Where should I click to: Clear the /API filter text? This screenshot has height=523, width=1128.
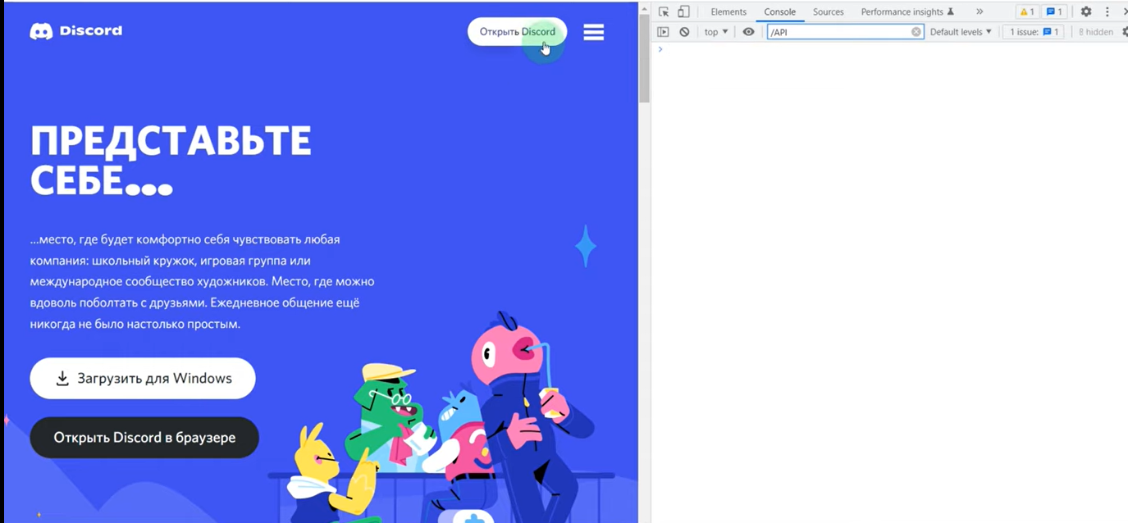click(x=916, y=32)
